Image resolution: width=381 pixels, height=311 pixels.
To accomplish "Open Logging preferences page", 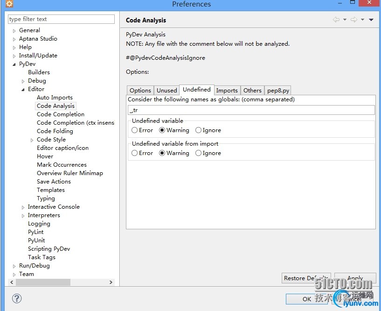I will pyautogui.click(x=39, y=223).
